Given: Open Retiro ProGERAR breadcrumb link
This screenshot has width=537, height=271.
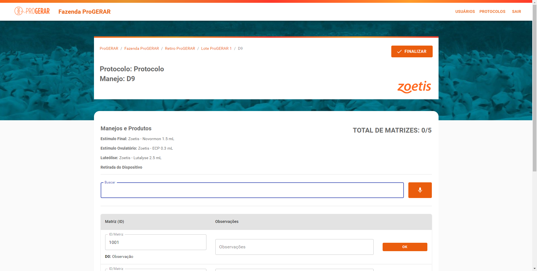Looking at the screenshot, I should (180, 48).
